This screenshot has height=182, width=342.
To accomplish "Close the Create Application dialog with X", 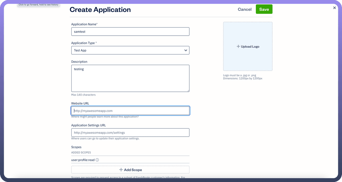I will point(334,8).
